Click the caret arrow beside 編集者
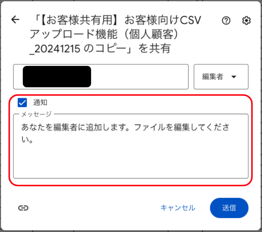 coord(234,77)
